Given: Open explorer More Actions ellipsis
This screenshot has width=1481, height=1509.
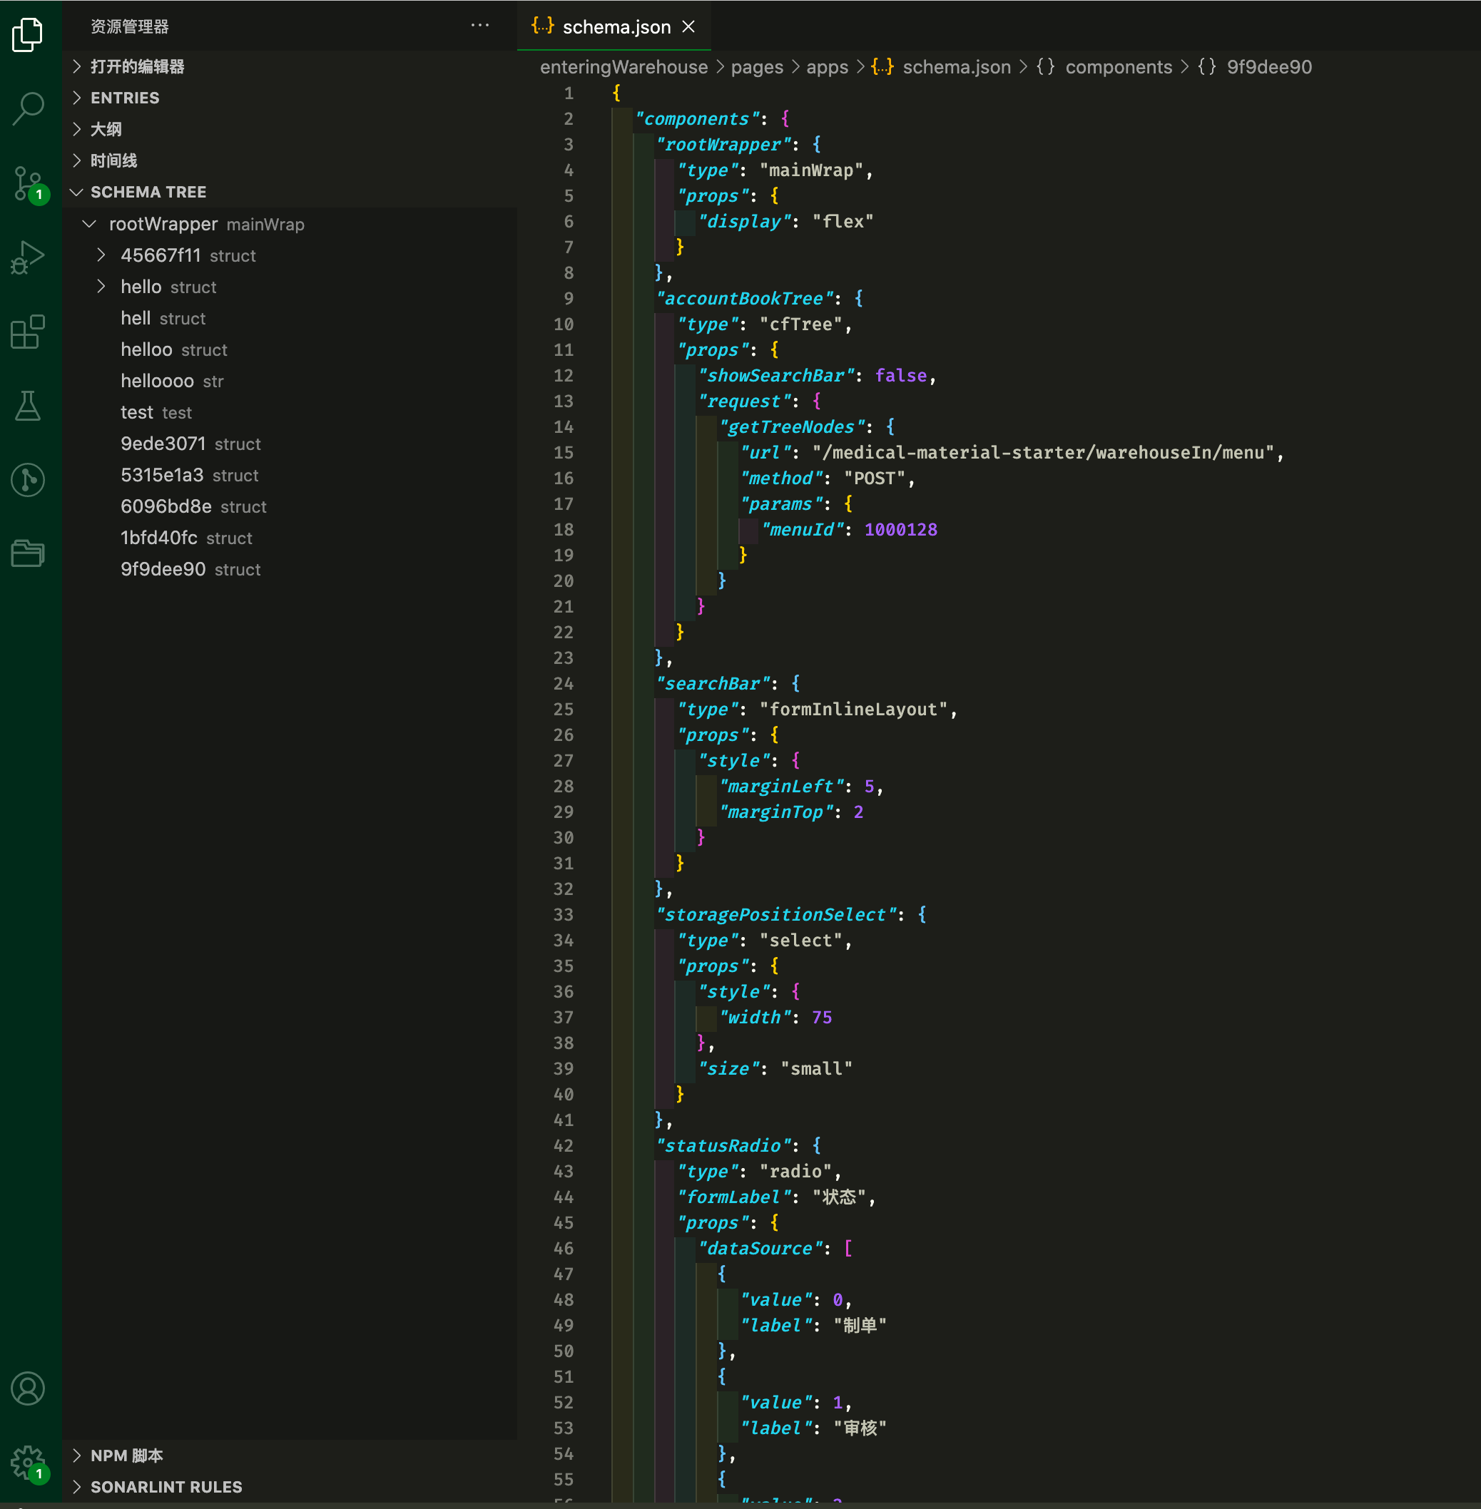Looking at the screenshot, I should 480,26.
